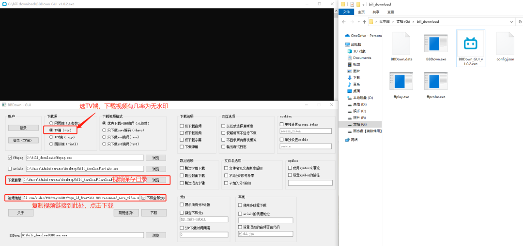Viewport: 523px width, 246px height.
Task: Select the BBDown.exe file in Explorer
Action: coord(436,48)
